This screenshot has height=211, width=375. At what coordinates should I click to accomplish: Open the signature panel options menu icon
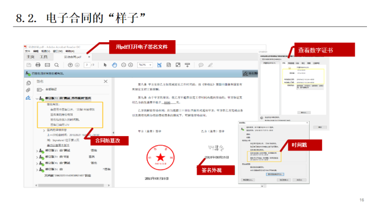40,89
